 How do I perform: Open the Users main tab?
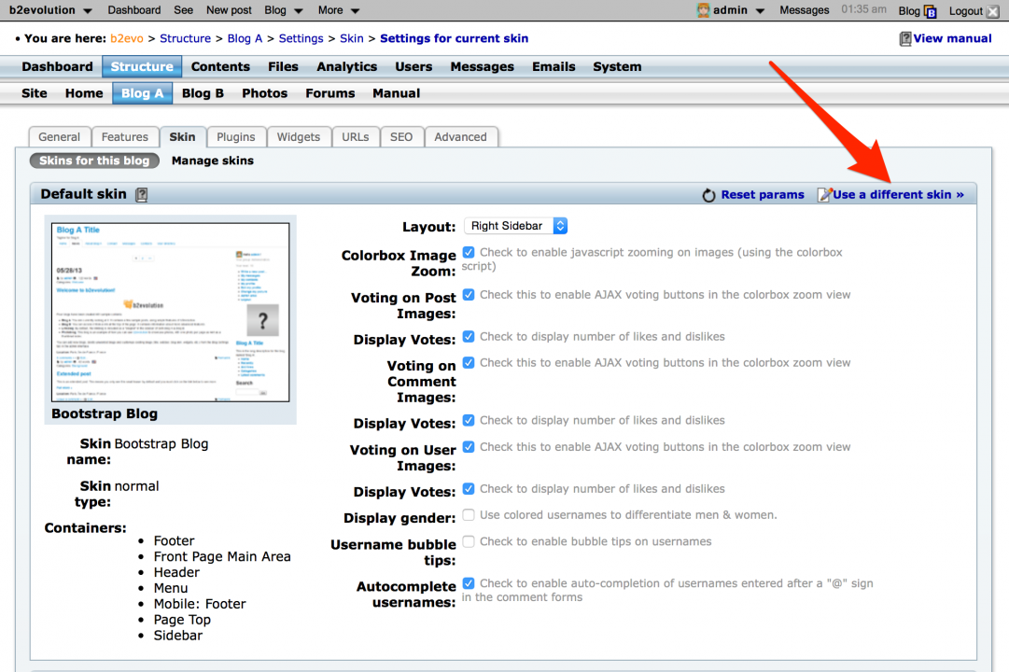point(413,67)
